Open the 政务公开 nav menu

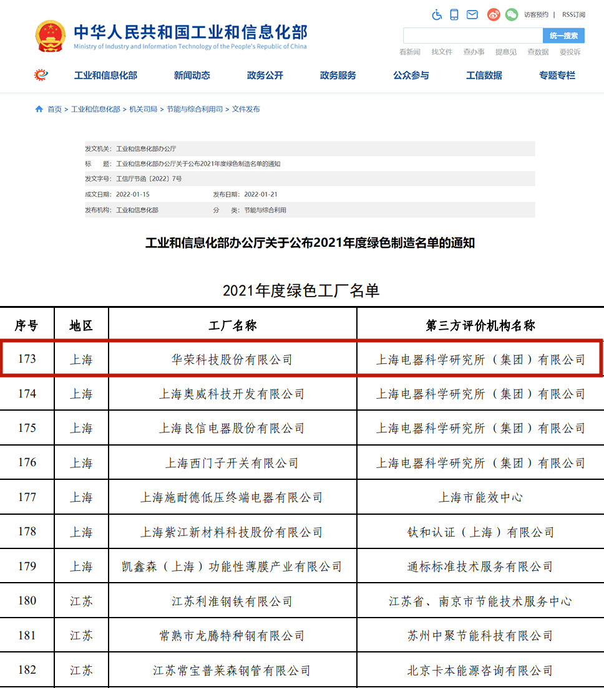pos(265,75)
